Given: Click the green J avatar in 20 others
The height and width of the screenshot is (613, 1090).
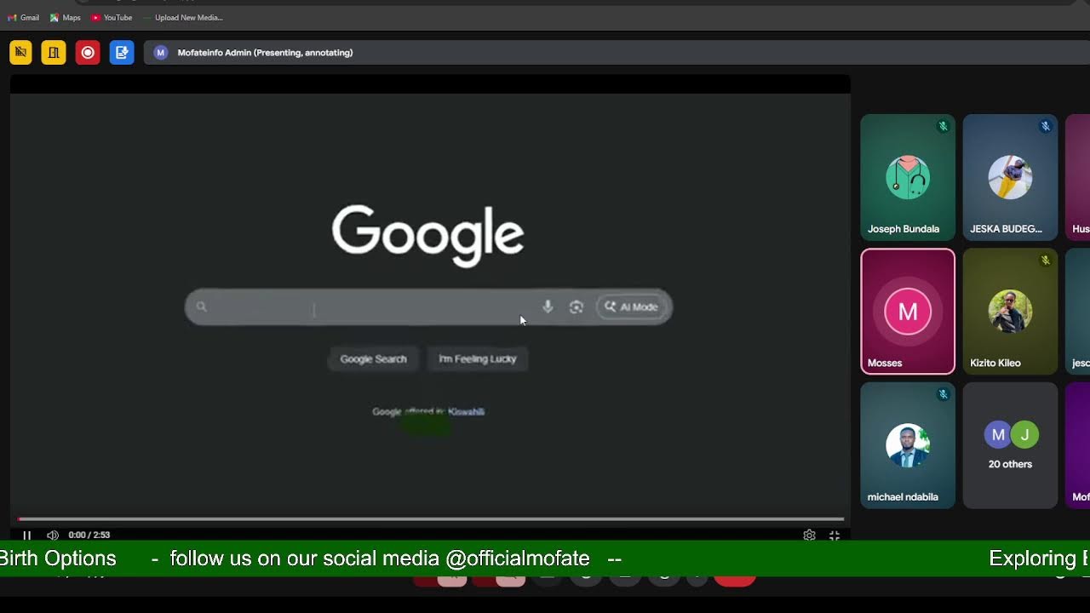Looking at the screenshot, I should [1025, 435].
